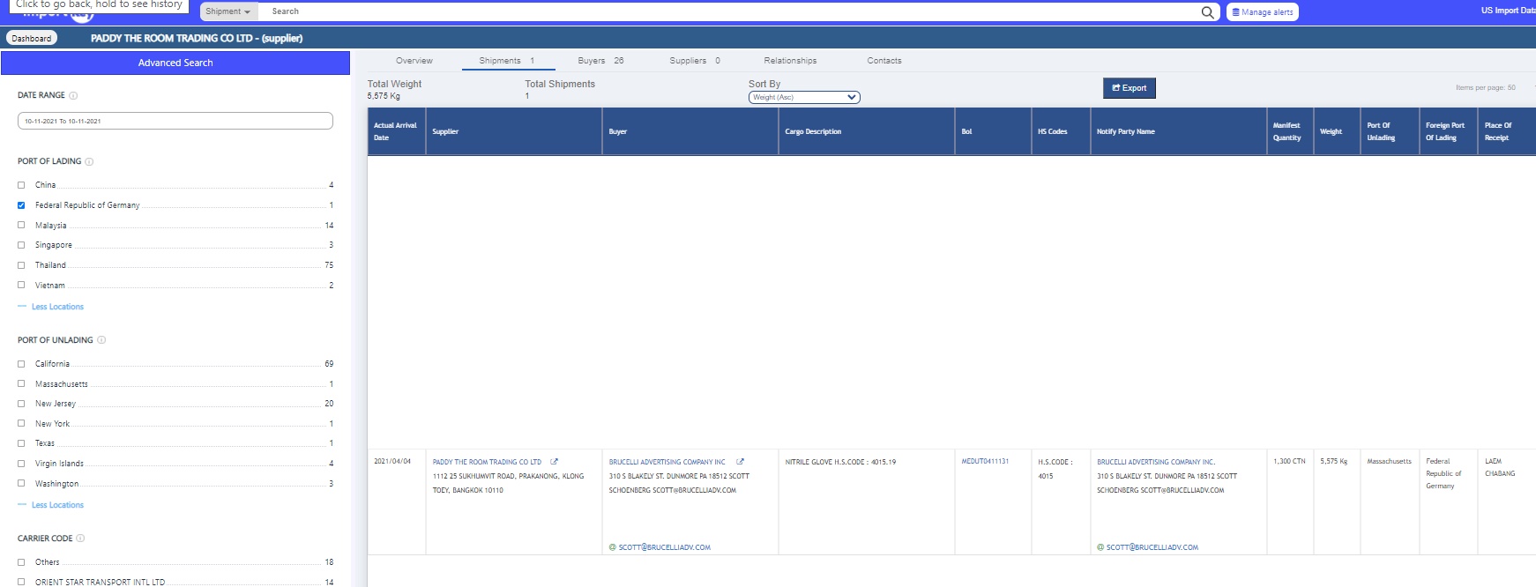The height and width of the screenshot is (587, 1536).
Task: Switch to the Buyers tab
Action: 600,61
